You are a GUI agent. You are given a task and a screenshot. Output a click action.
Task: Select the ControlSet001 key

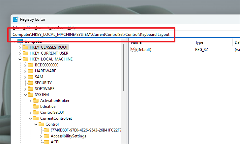point(52,112)
